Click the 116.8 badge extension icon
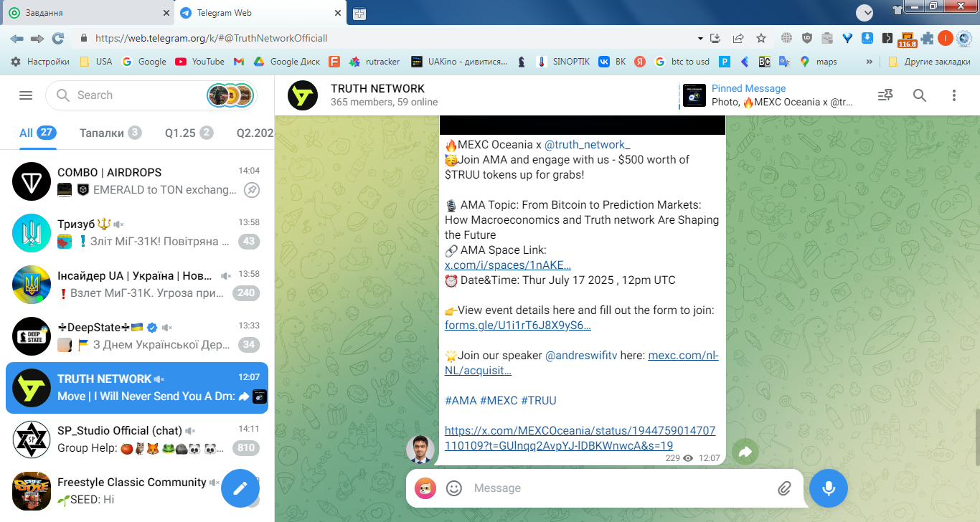 tap(908, 39)
